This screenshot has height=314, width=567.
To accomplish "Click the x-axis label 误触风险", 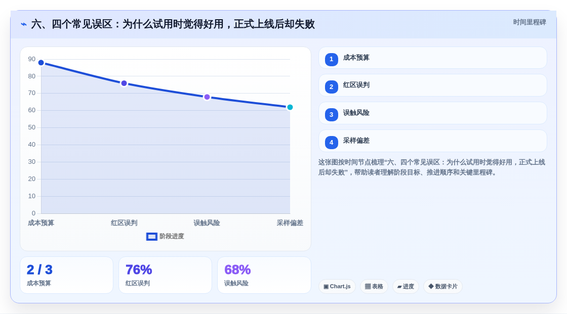I will [x=207, y=223].
